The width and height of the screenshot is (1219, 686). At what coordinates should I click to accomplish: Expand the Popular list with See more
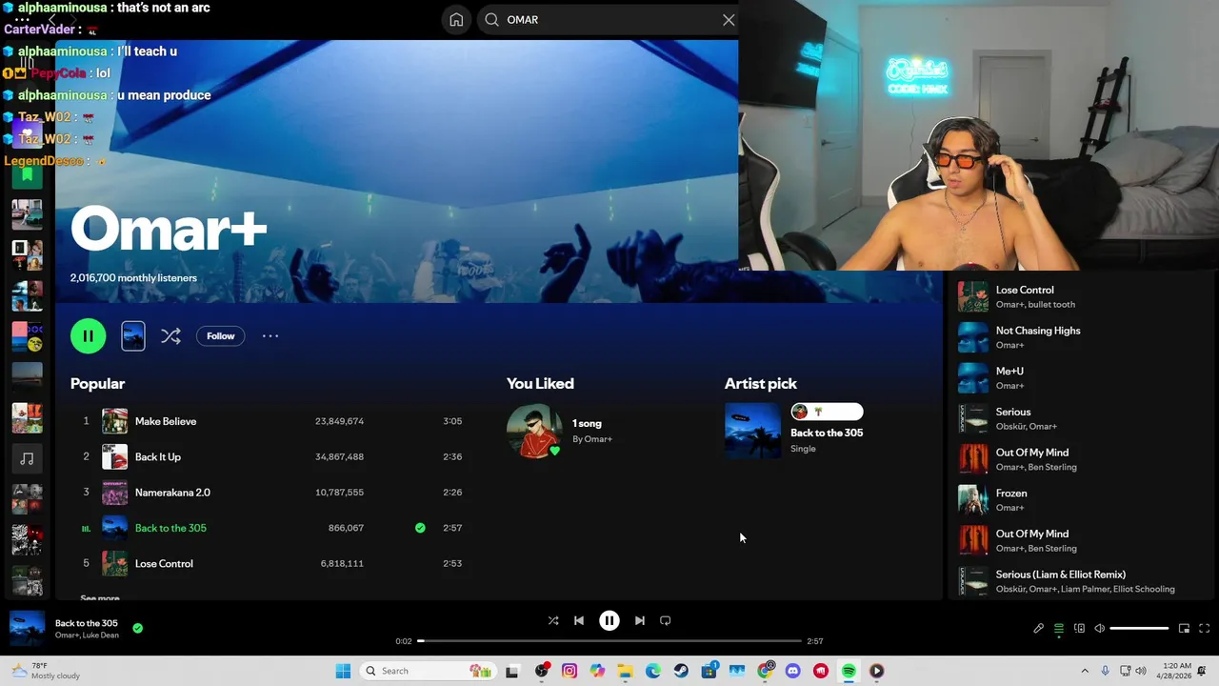[100, 597]
